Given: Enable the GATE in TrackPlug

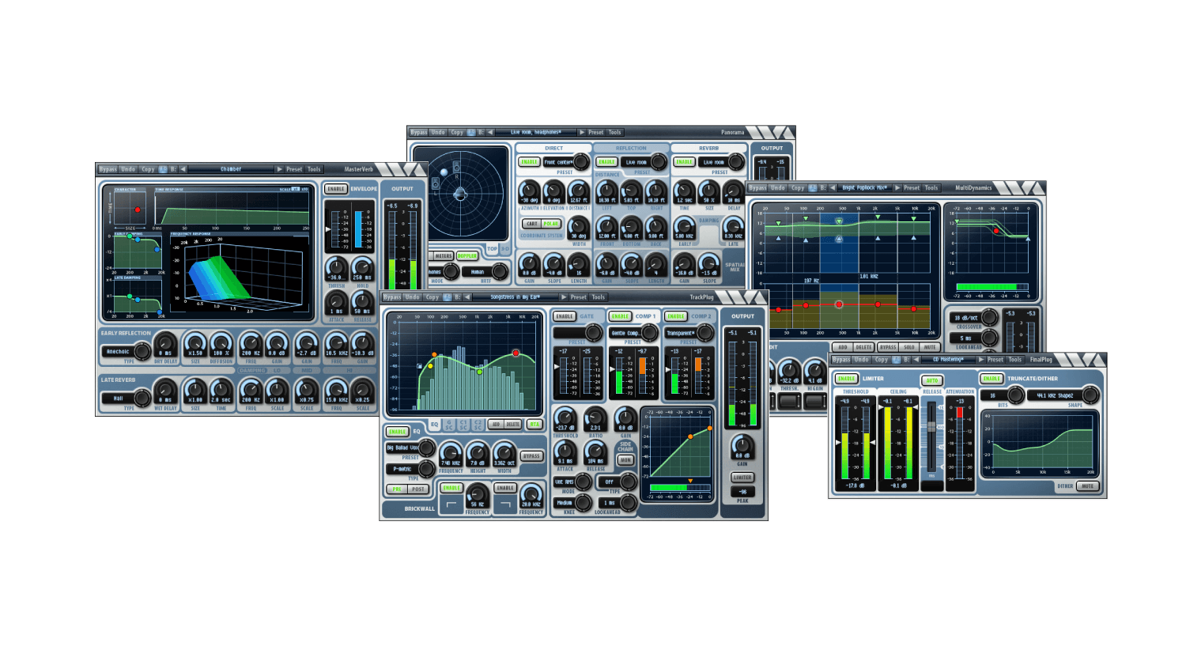Looking at the screenshot, I should click(564, 316).
